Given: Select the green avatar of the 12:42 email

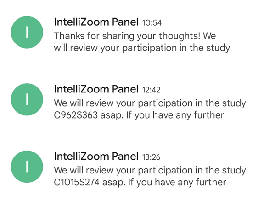Looking at the screenshot, I should [27, 99].
